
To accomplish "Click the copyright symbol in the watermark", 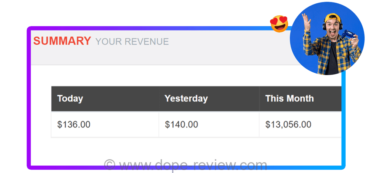I will [x=109, y=164].
